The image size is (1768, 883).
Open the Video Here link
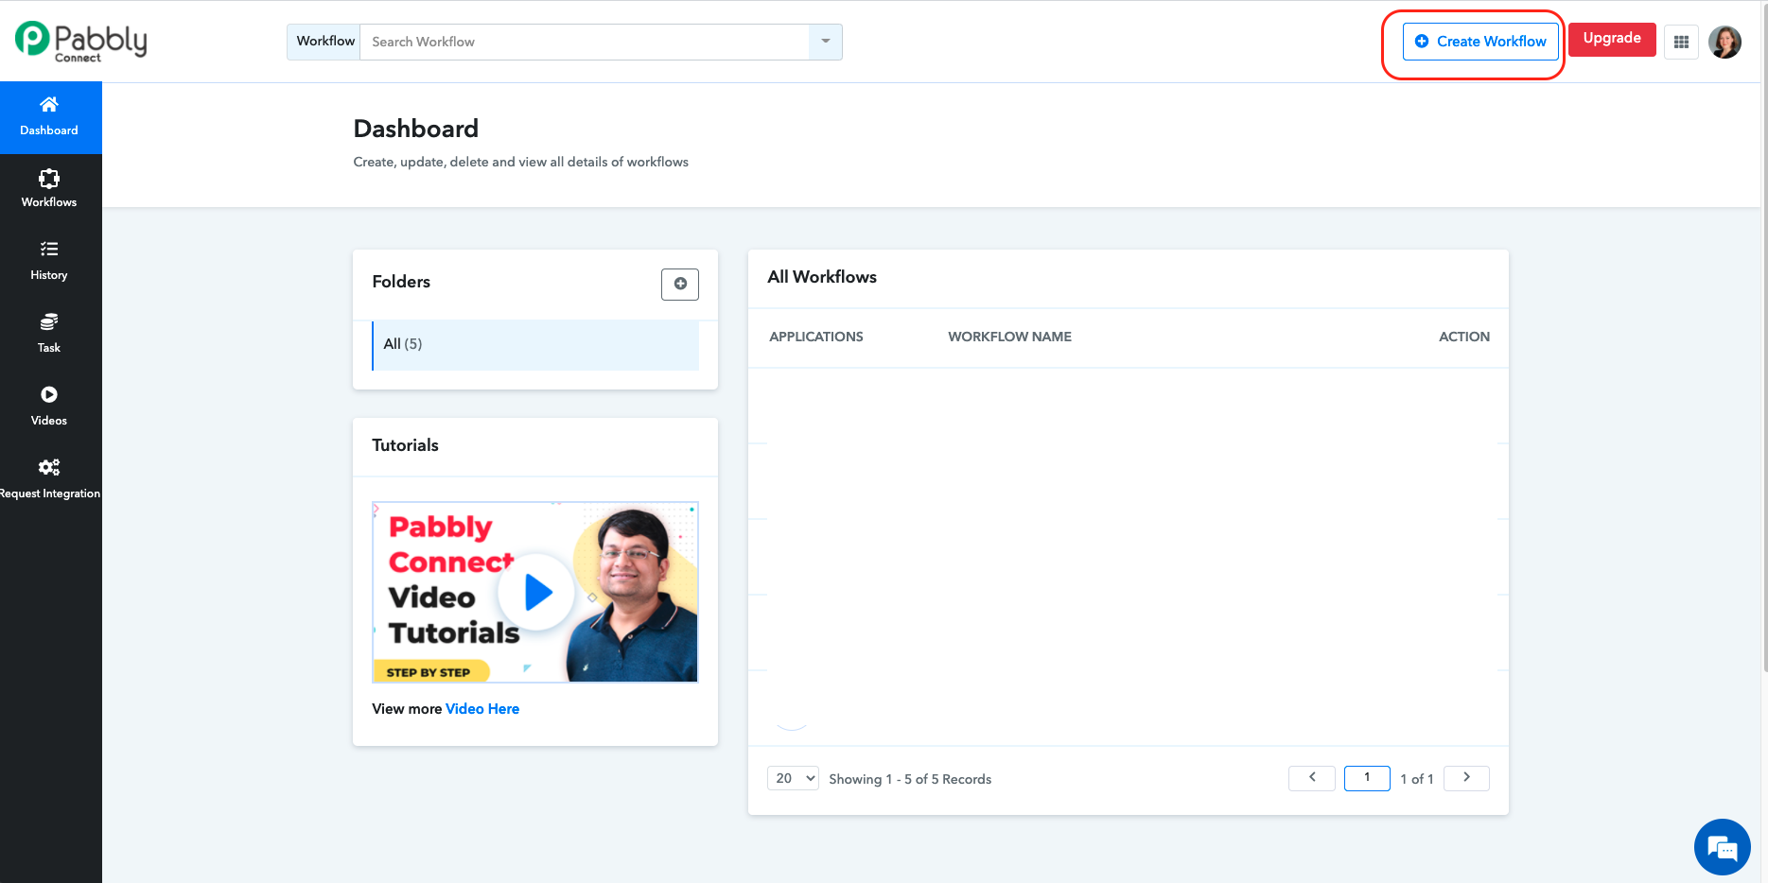pos(482,708)
